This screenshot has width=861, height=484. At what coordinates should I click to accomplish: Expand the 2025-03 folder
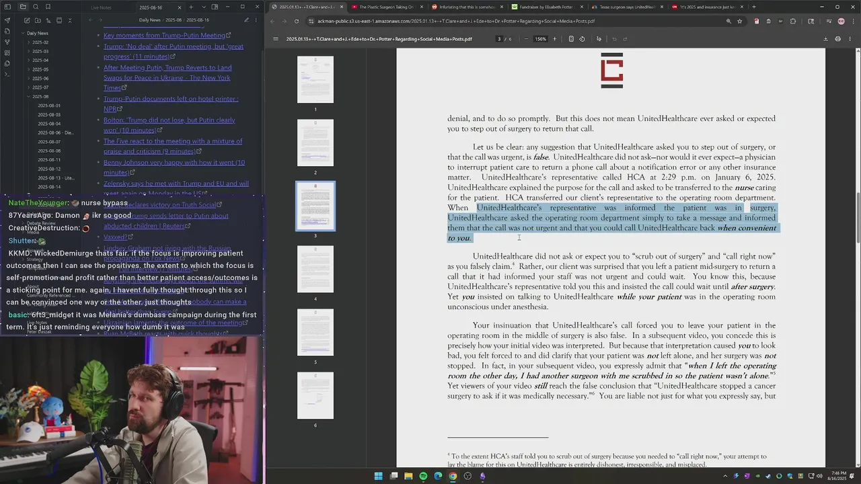[x=28, y=51]
